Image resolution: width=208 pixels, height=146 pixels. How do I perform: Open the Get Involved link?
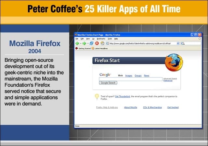tap(173, 107)
